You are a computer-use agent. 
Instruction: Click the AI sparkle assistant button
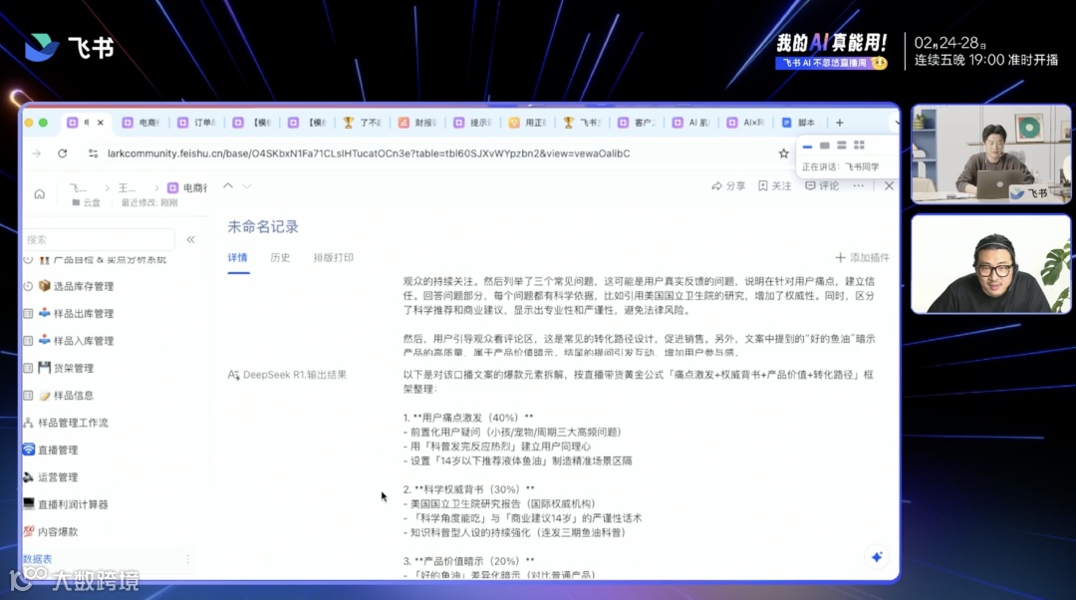point(877,557)
